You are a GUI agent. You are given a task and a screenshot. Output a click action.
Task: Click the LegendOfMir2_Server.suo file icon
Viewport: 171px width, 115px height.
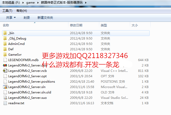(x=5, y=98)
